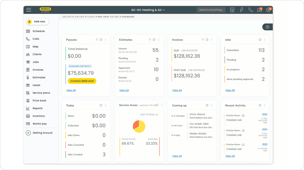This screenshot has height=170, width=304.
Task: Click the Getting Around play button
Action: [x=28, y=133]
